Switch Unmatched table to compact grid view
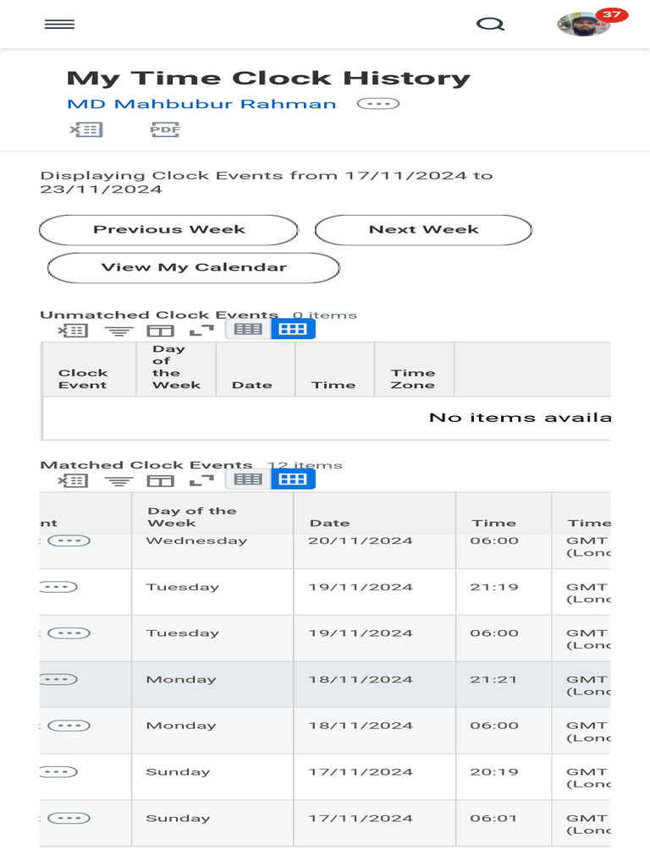650x866 pixels. [x=248, y=329]
